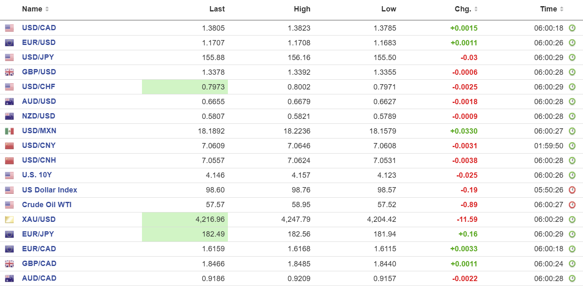583x286 pixels.
Task: Sort the table by Name column arrows
Action: (47, 9)
